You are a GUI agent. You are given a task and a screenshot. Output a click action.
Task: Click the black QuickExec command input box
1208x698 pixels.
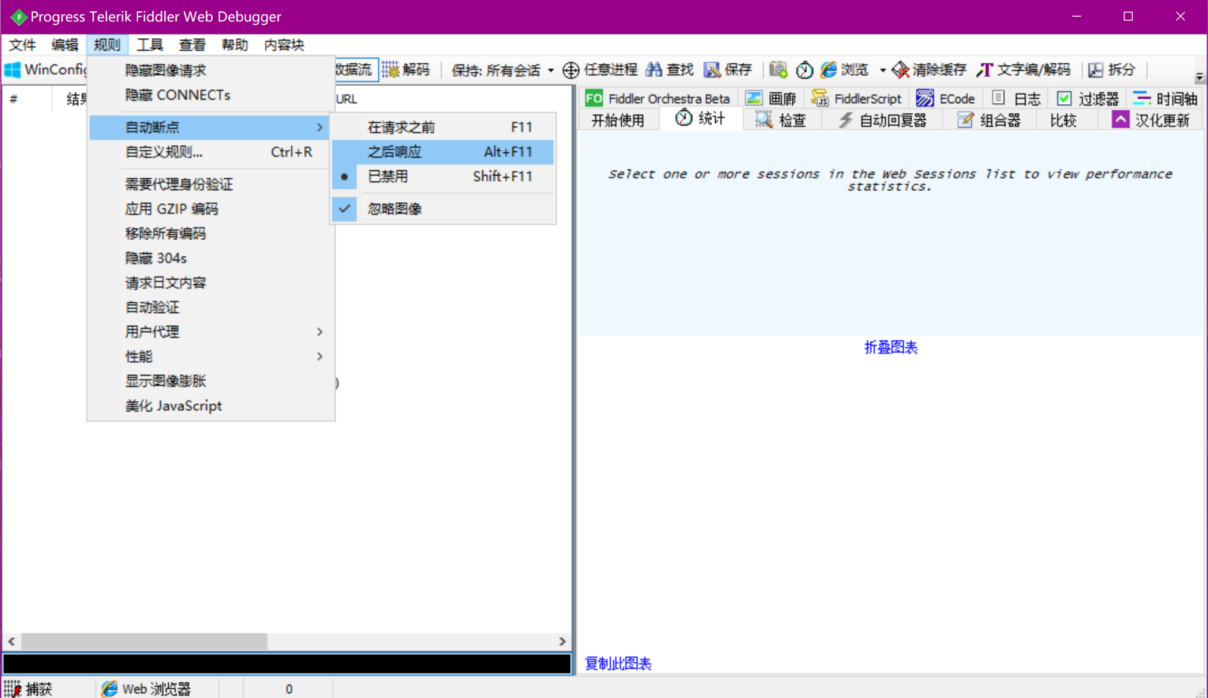[x=287, y=663]
